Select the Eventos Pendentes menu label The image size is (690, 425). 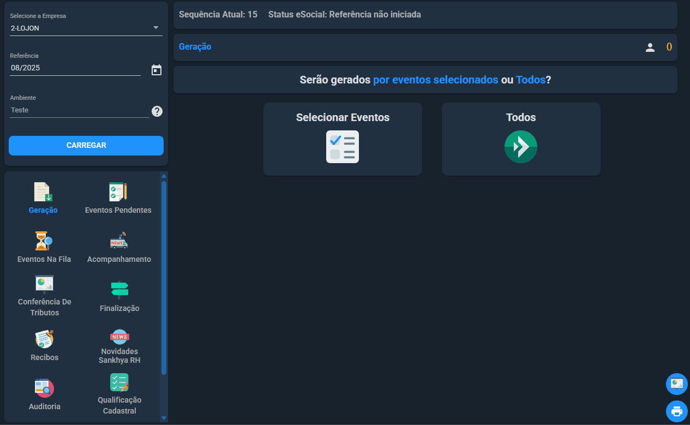[118, 210]
